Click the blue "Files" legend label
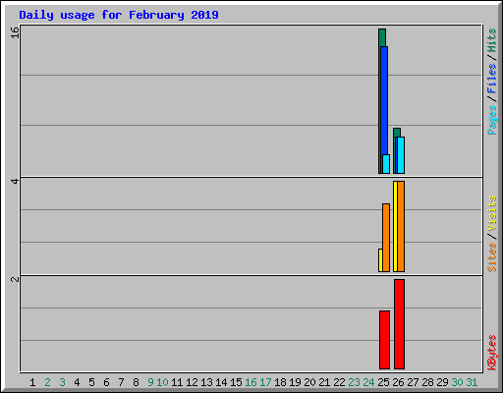 point(491,79)
